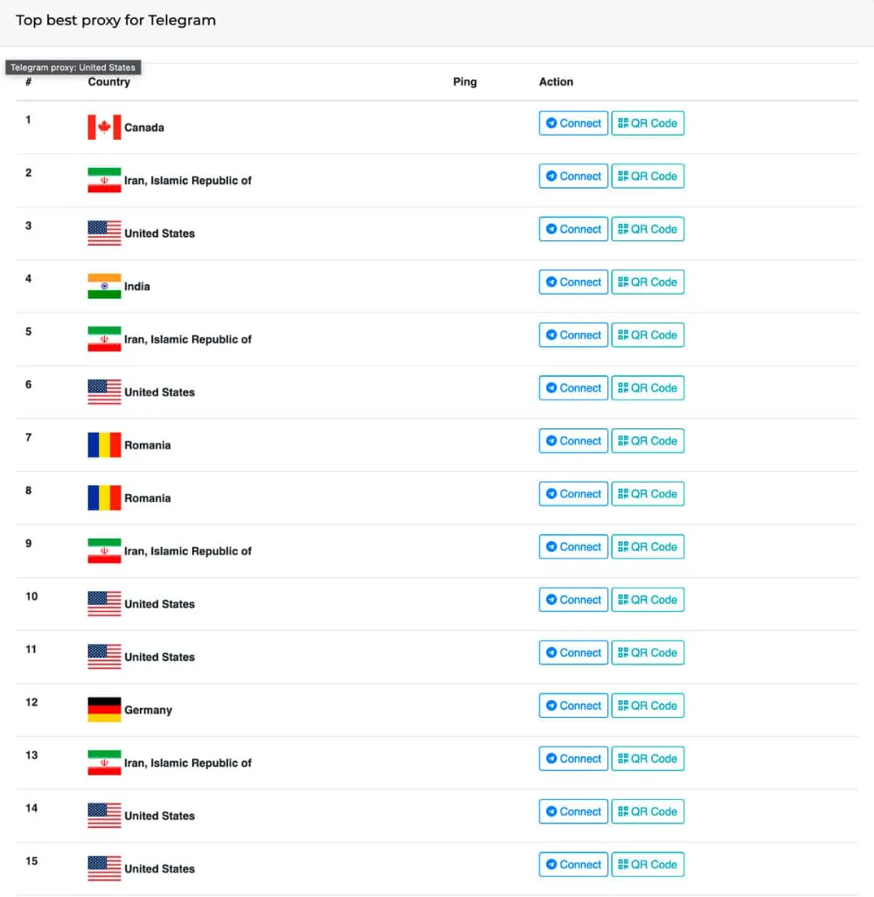Connect to Romania proxy in row 7
Viewport: 874px width, 897px height.
coord(573,441)
